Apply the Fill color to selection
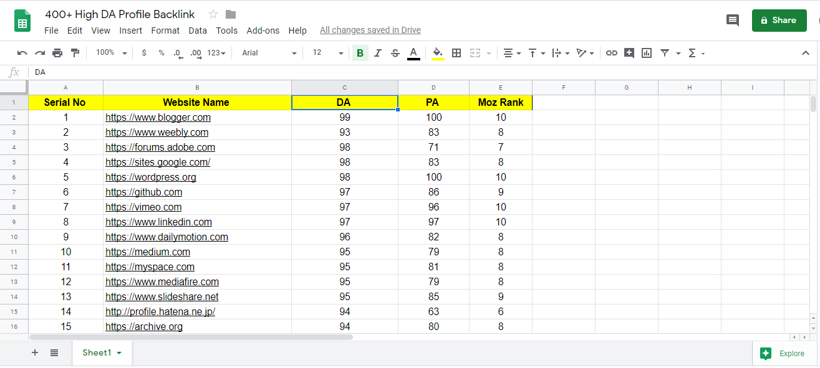Screen dimensions: 820x368 [436, 52]
